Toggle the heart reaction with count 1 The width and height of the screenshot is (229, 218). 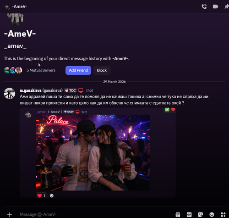click(x=41, y=196)
